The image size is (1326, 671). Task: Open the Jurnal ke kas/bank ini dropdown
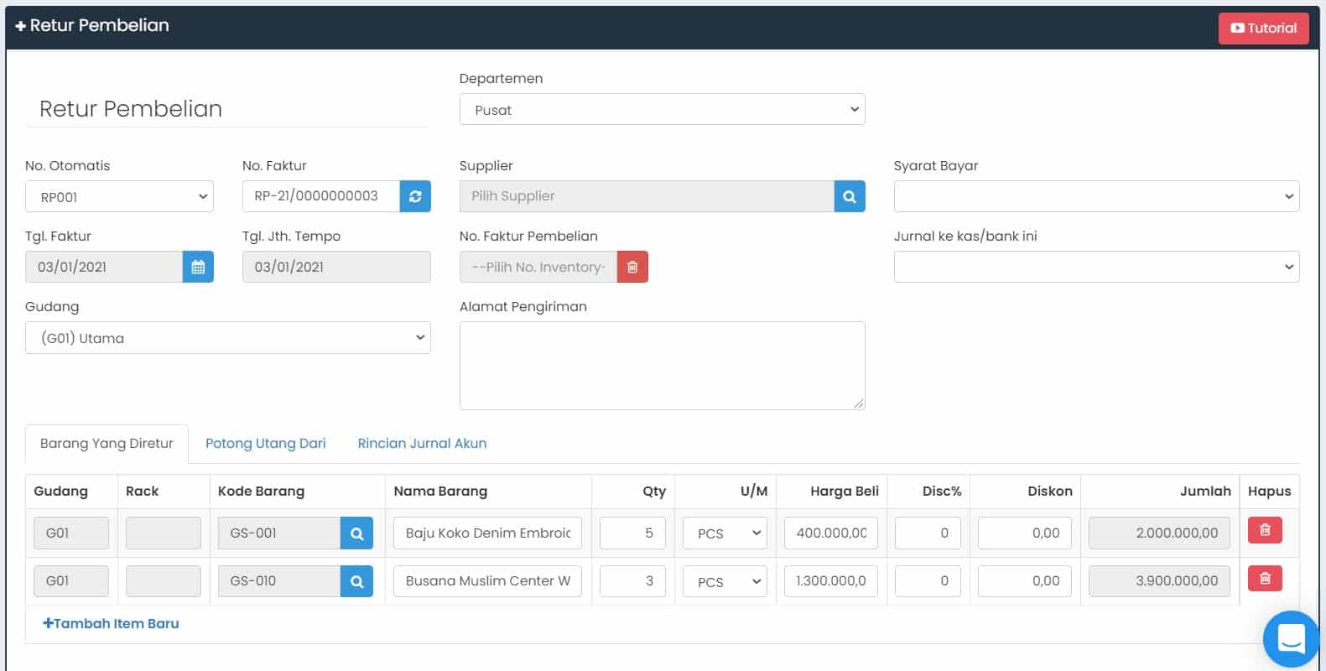[x=1096, y=267]
